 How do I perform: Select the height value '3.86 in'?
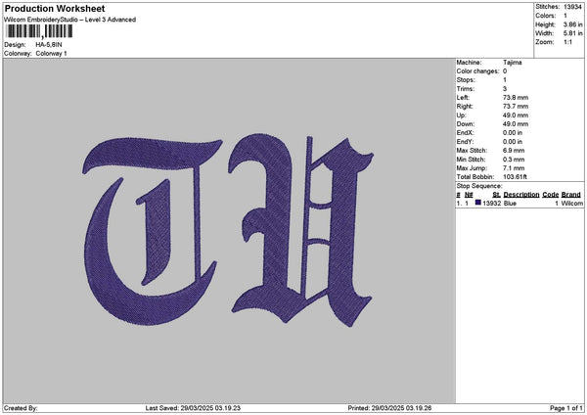572,24
